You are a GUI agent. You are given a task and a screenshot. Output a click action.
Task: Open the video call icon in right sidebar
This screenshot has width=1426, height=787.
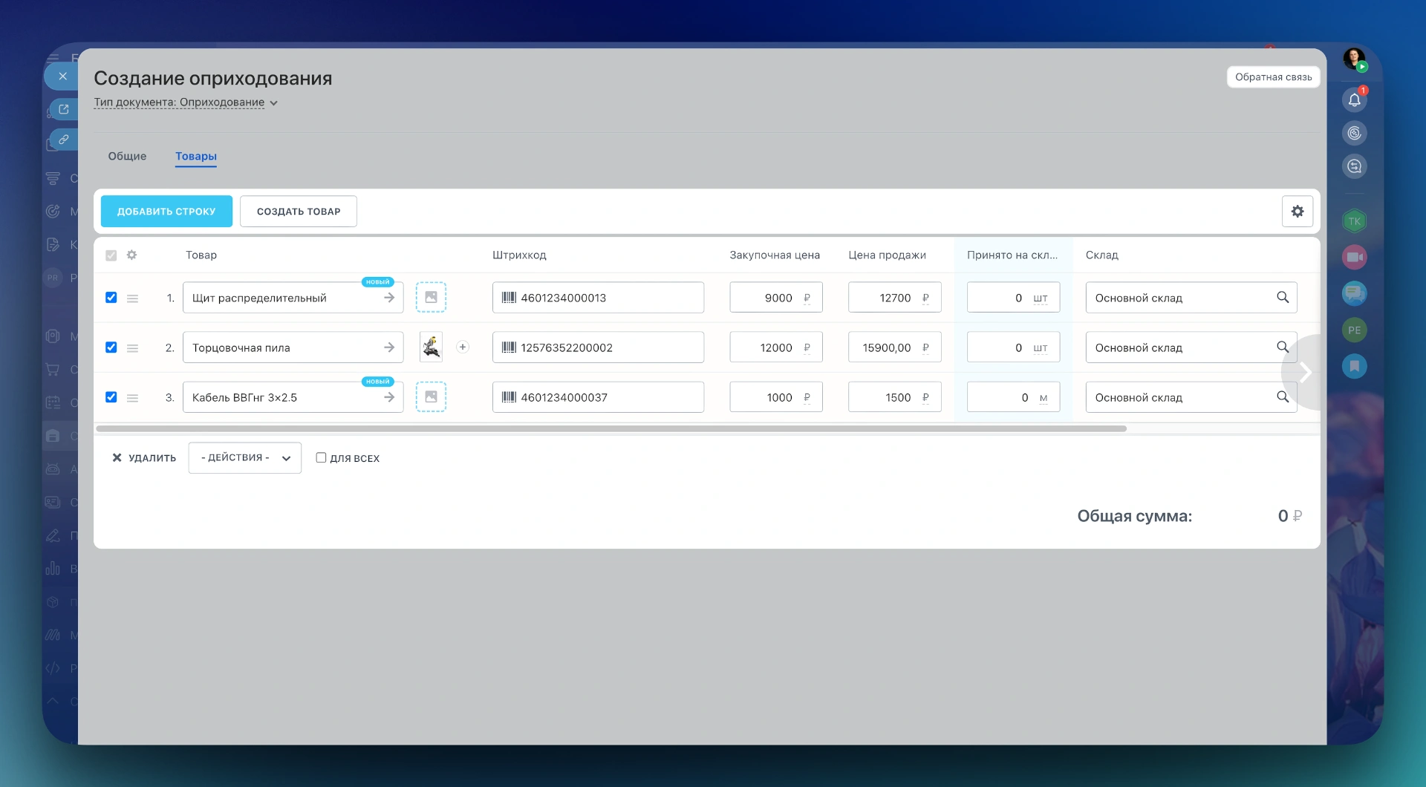click(x=1354, y=258)
